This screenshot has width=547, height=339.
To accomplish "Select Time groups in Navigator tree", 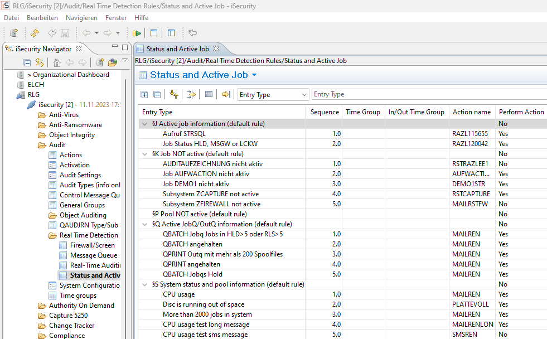I will coord(78,296).
